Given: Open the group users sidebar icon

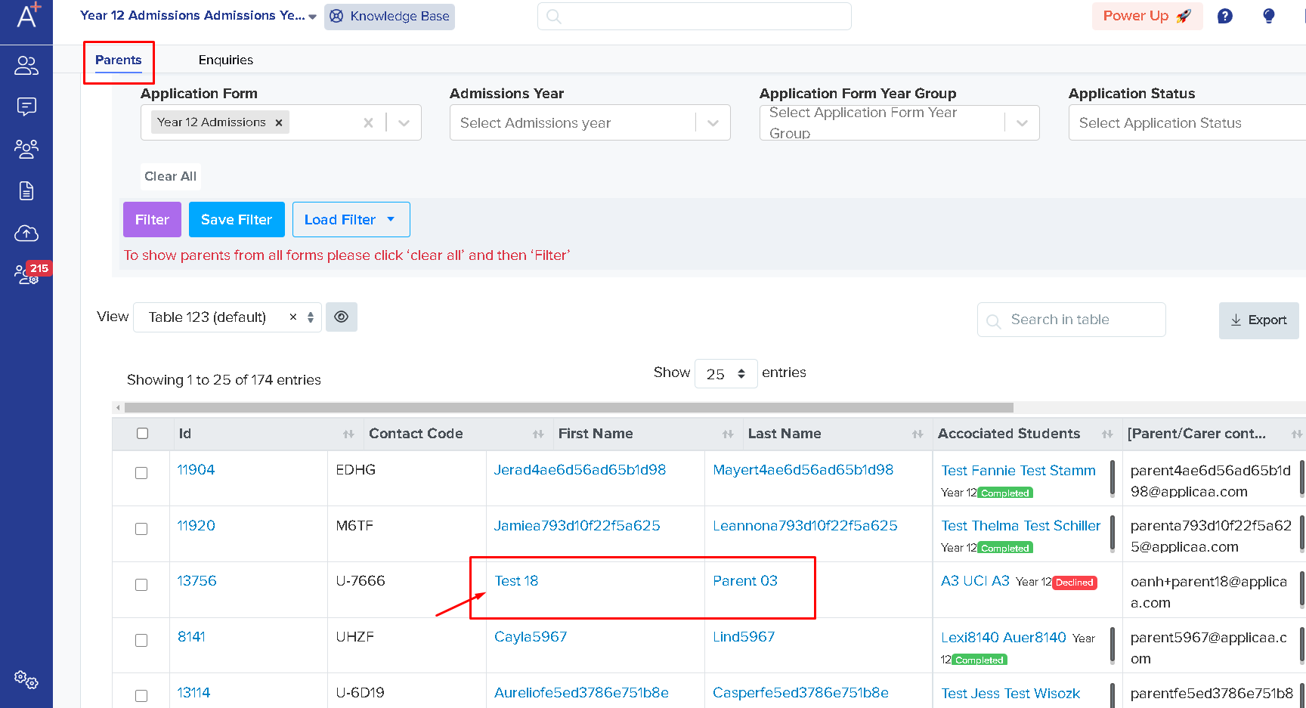Looking at the screenshot, I should 26,149.
